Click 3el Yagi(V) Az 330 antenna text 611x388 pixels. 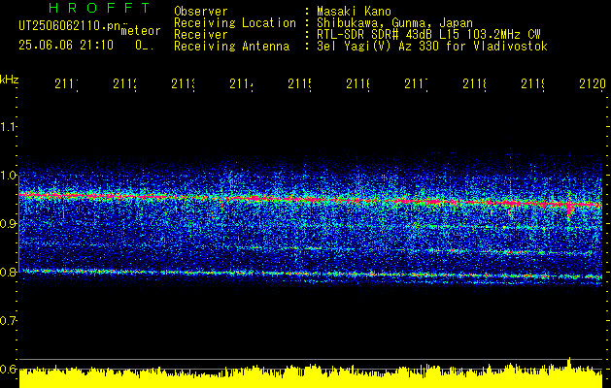[432, 47]
